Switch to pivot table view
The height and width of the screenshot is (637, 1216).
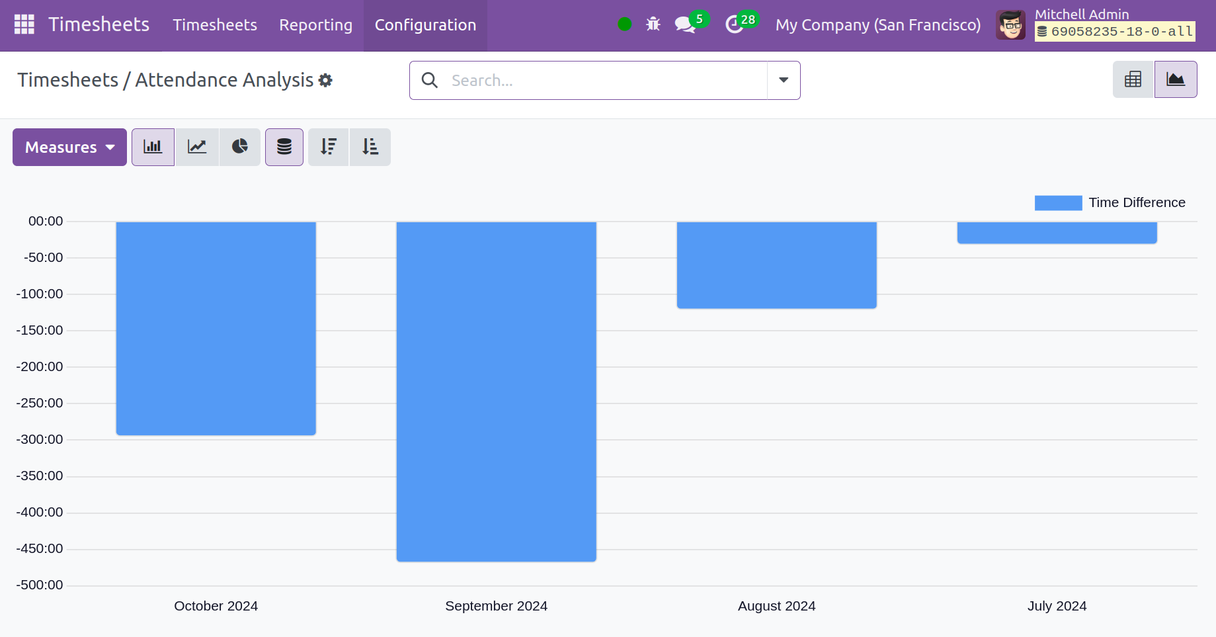tap(1133, 79)
